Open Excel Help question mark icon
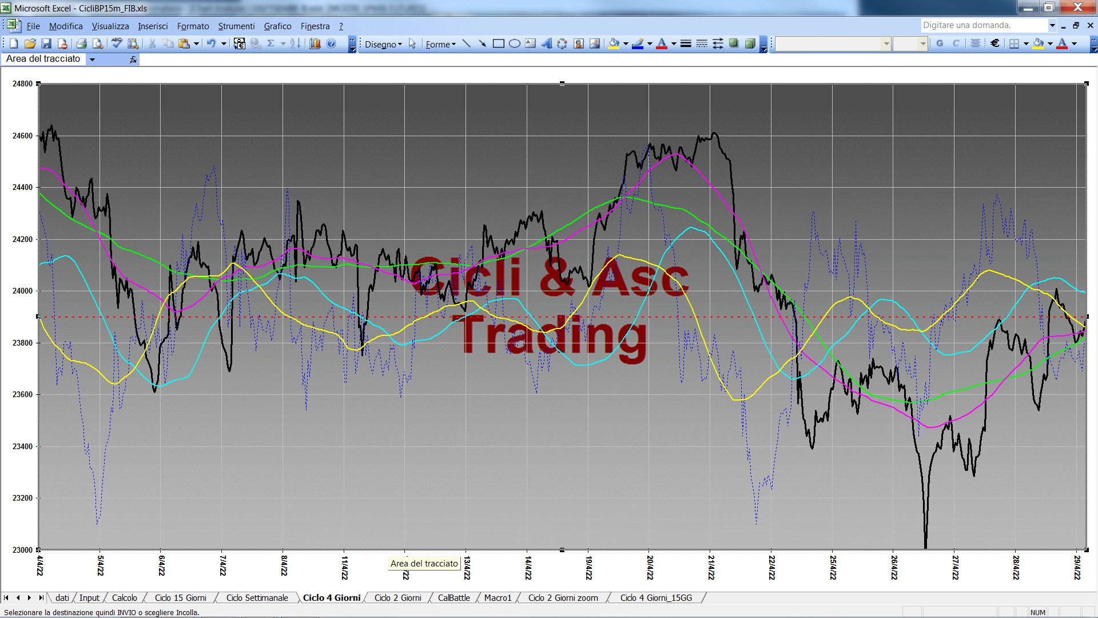 coord(331,43)
